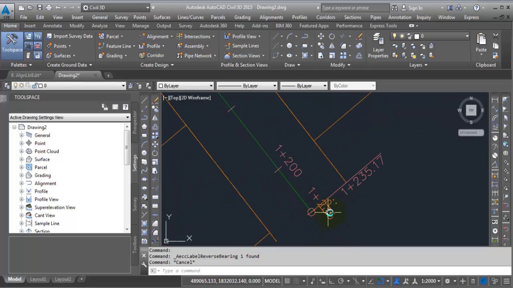Expand the Surface node in settings tree
Screen dimensions: 513x288
(x=22, y=159)
